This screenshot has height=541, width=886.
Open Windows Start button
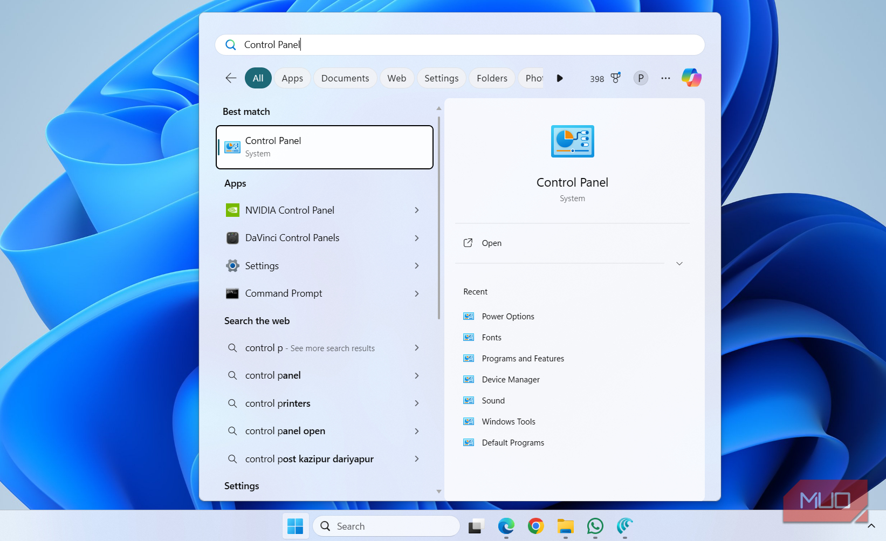point(296,526)
